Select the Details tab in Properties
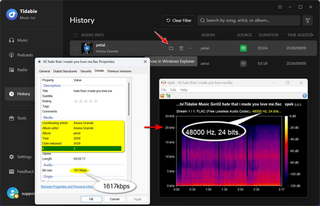Screen dimensions: 320x206 pos(99,71)
